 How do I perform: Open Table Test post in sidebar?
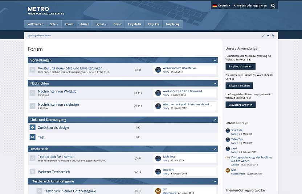pos(237,139)
